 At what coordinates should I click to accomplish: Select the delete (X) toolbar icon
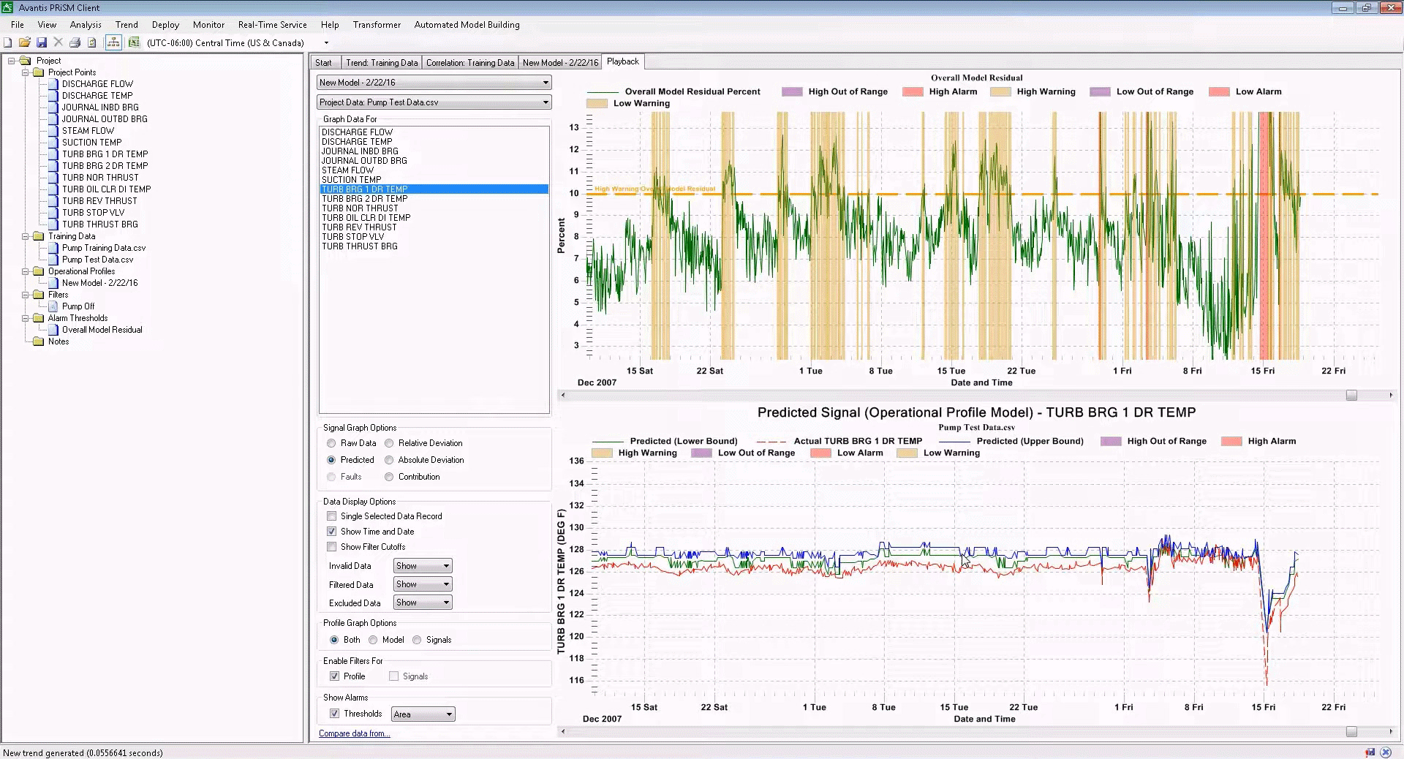point(57,42)
